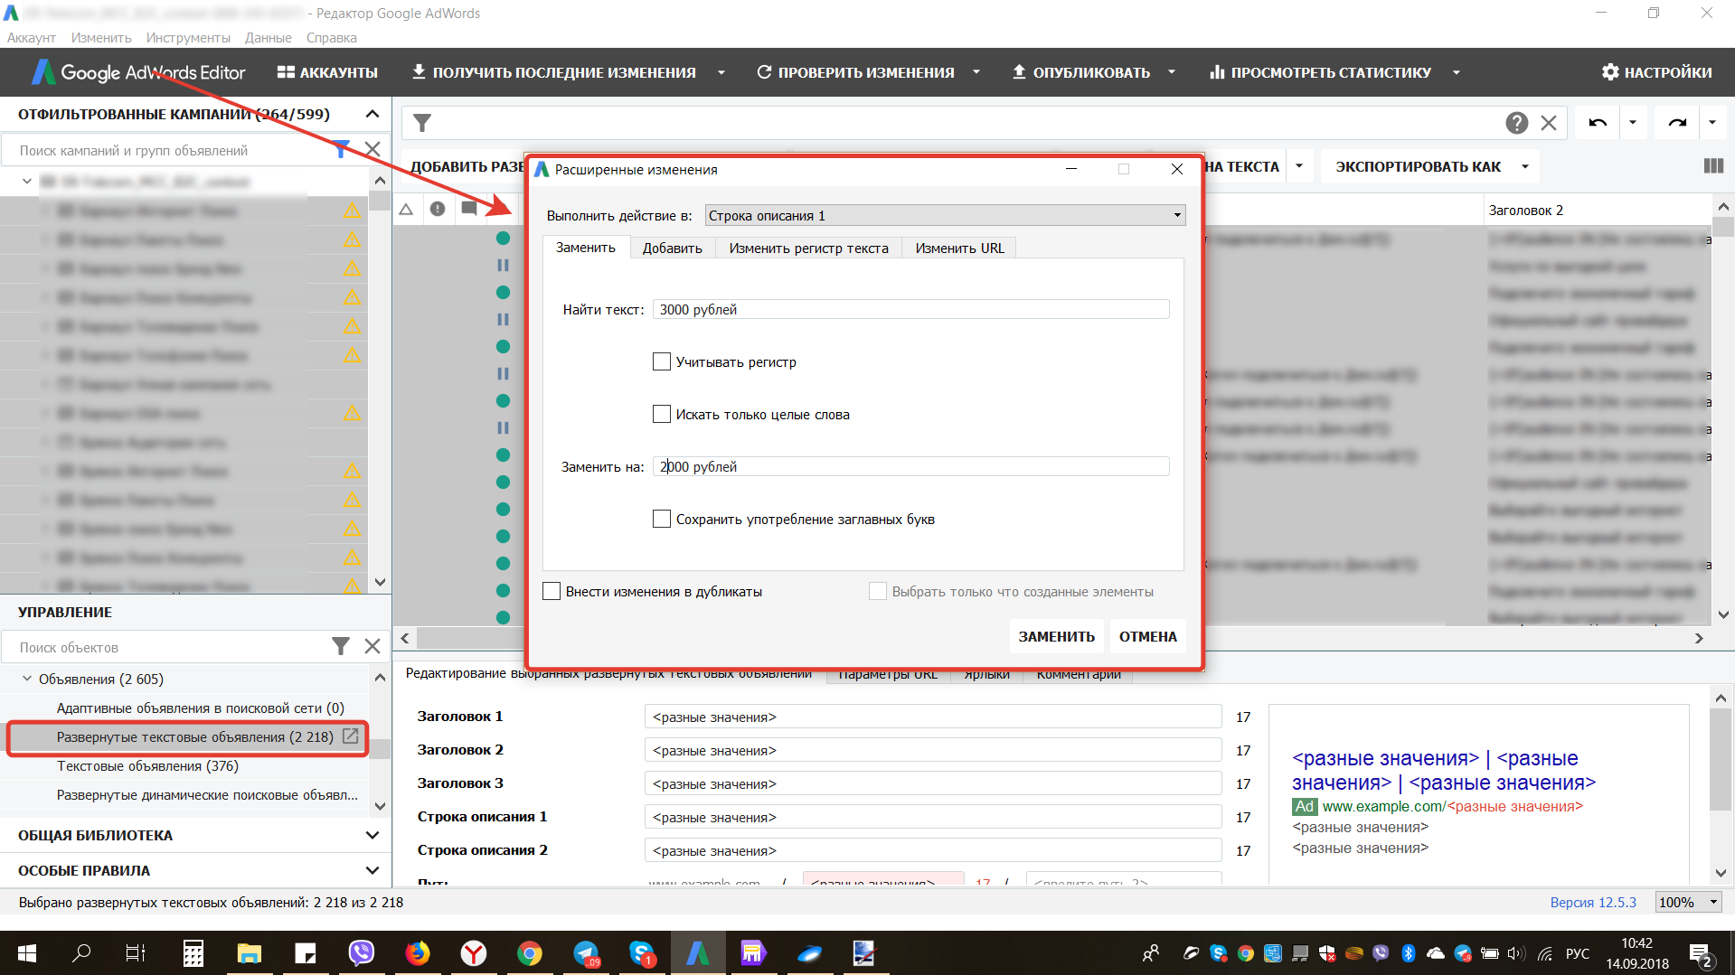Collapse the filtered campaigns panel

tap(372, 114)
